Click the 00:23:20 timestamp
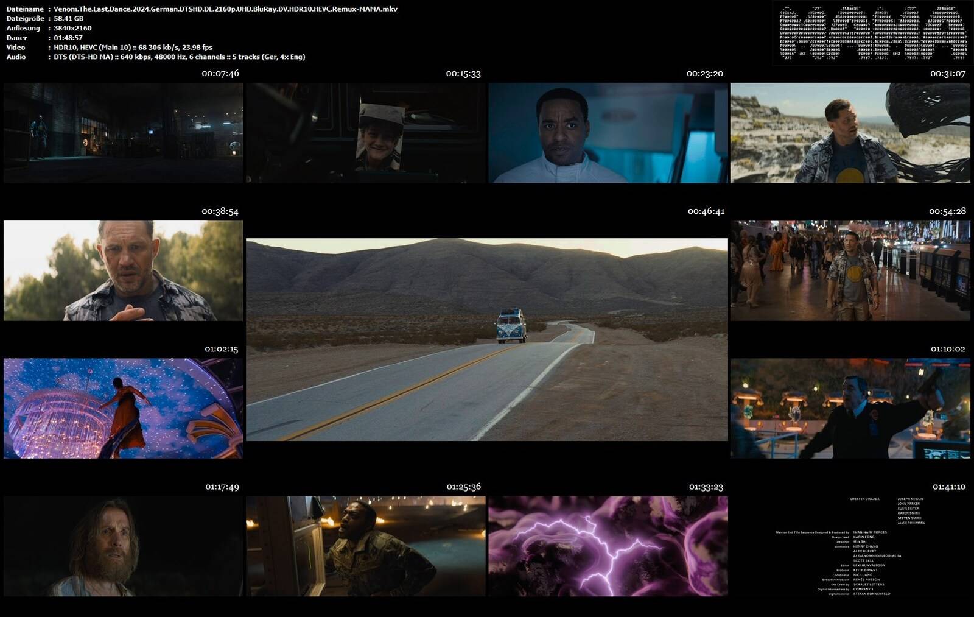 [x=705, y=74]
